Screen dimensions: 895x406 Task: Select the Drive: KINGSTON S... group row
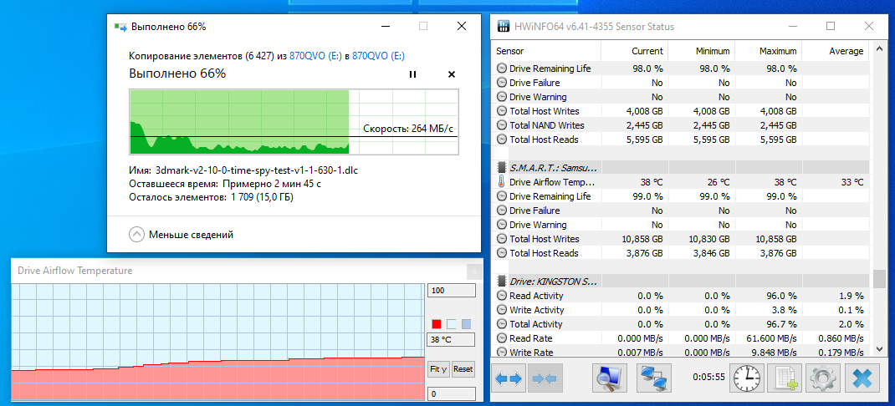coord(680,282)
